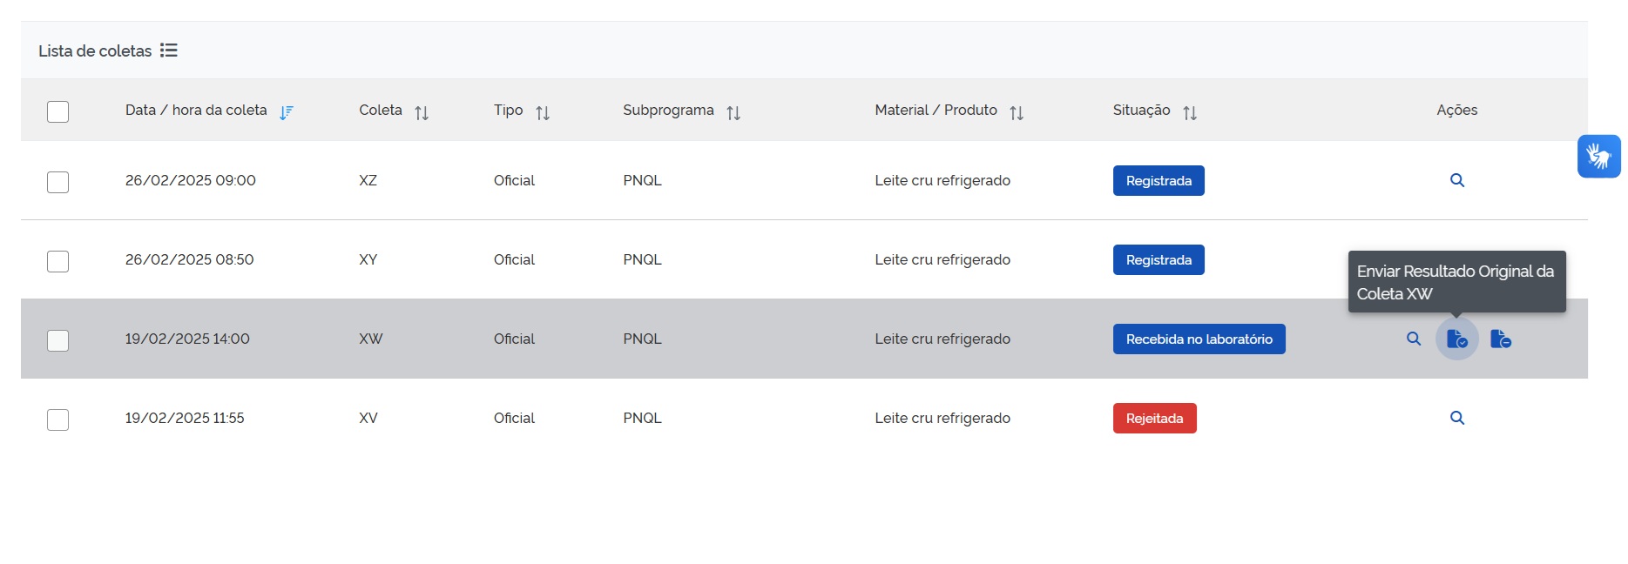This screenshot has width=1628, height=564.
Task: Click rightmost document icon in XW row
Action: (x=1500, y=339)
